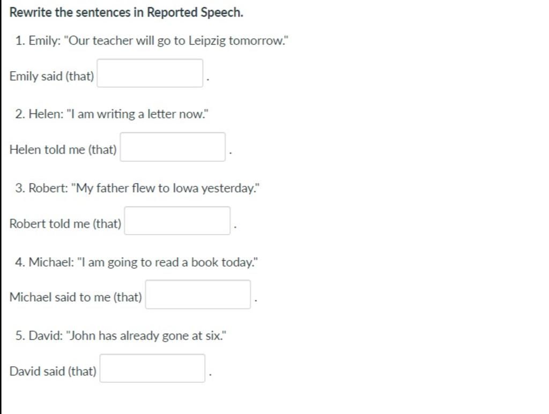Click the "Robert told me (that)" label
Image resolution: width=549 pixels, height=414 pixels.
pos(65,224)
